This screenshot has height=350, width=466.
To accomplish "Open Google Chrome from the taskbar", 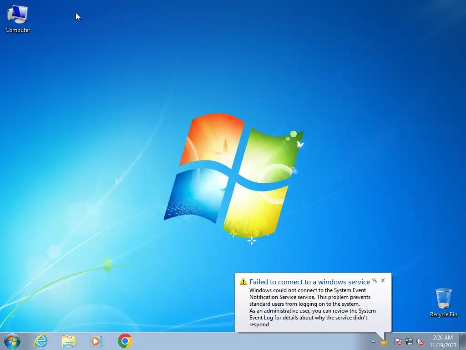I will coord(125,341).
